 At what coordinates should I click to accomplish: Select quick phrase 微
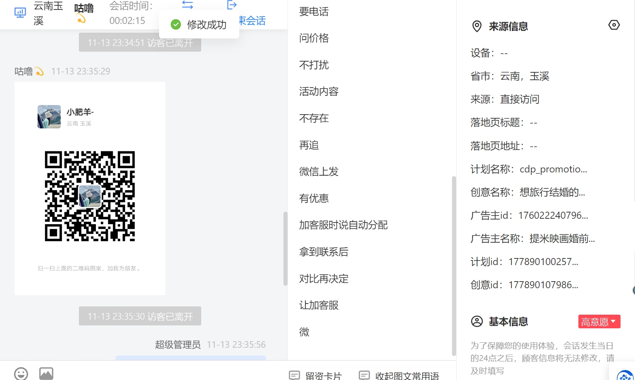[304, 332]
